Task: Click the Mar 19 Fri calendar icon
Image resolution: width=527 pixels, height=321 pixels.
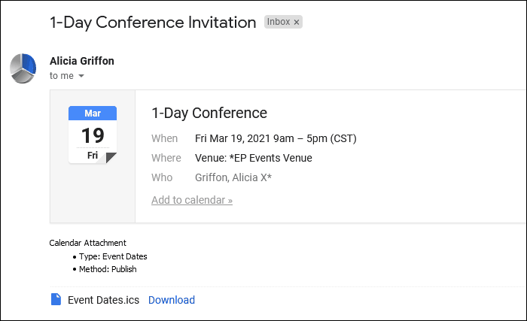Action: coord(93,135)
